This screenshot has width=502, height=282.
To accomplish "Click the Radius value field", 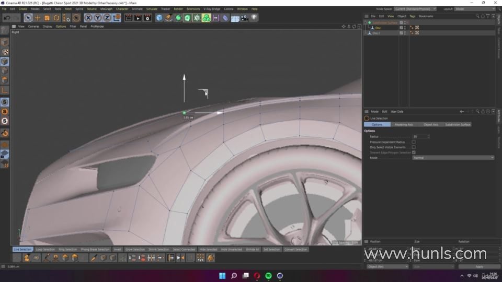I will tap(419, 136).
